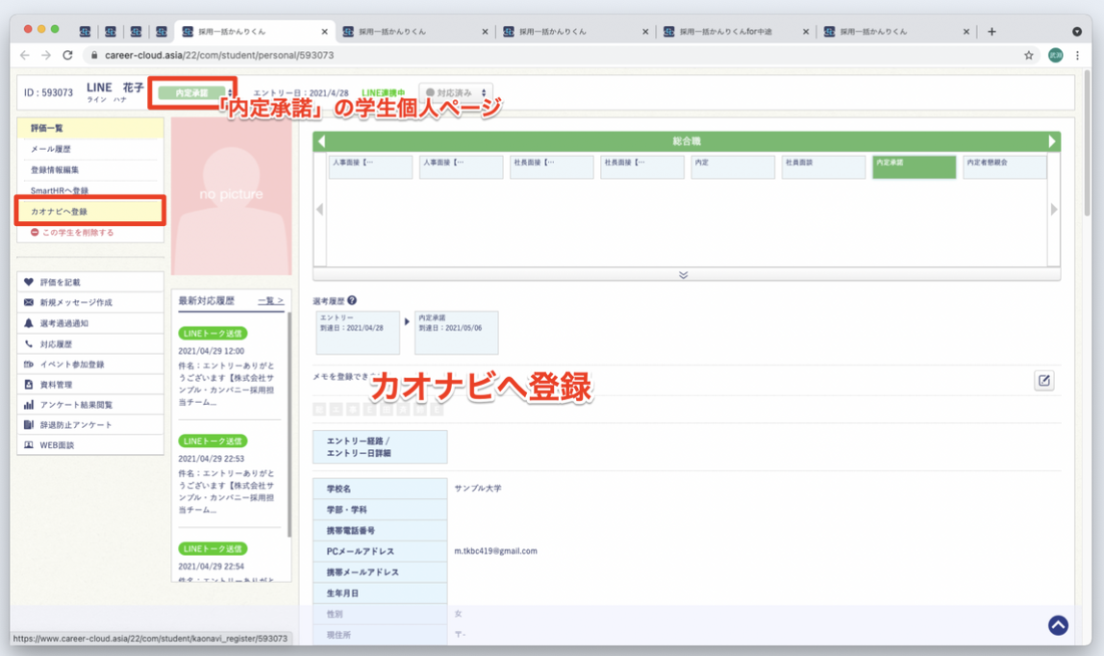1104x656 pixels.
Task: Expand the stage panel with the double chevron
Action: pyautogui.click(x=683, y=274)
